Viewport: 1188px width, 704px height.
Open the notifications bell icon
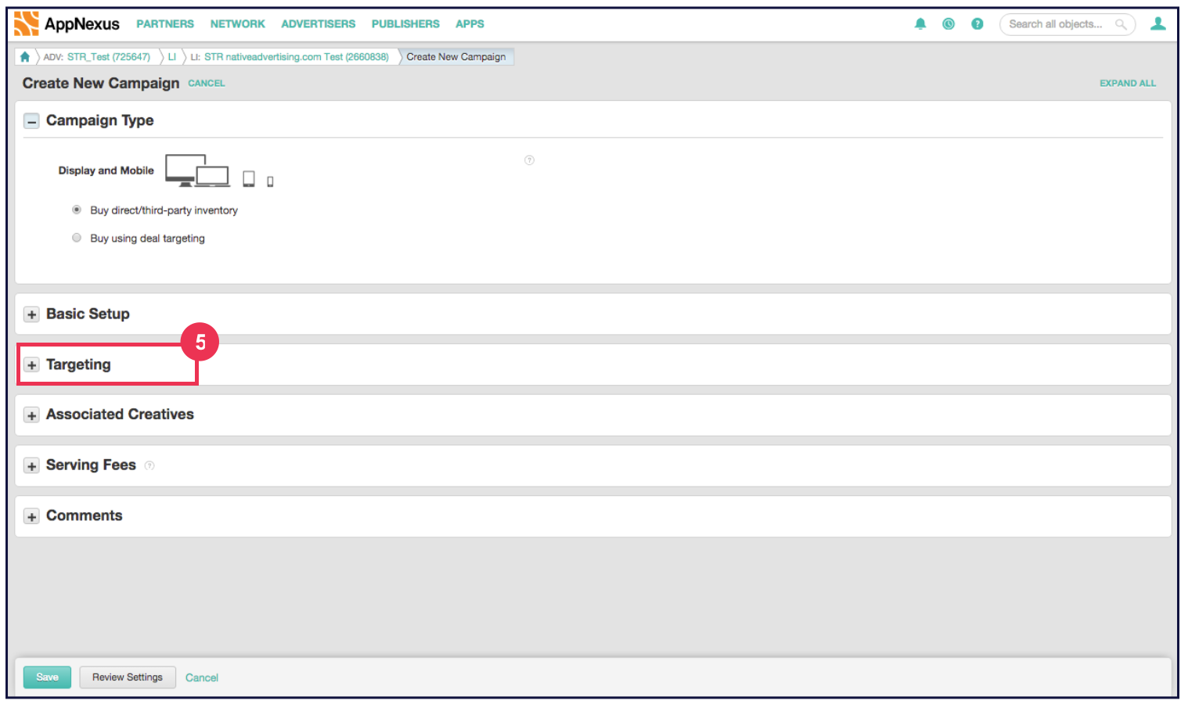[x=920, y=24]
